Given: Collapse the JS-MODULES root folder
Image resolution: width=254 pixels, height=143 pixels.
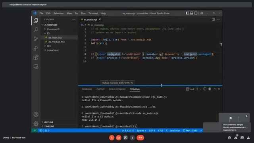Looking at the screenshot, I should (51, 25).
